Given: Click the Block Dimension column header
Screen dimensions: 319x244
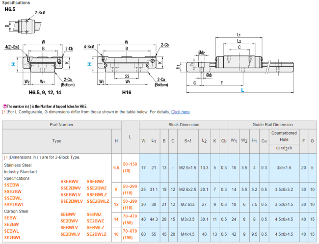Looking at the screenshot, I should click(184, 125).
